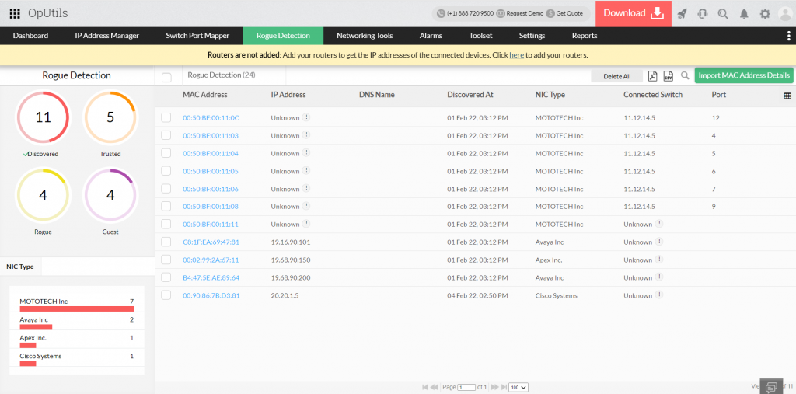Open the Switch Port Mapper tab

point(196,36)
